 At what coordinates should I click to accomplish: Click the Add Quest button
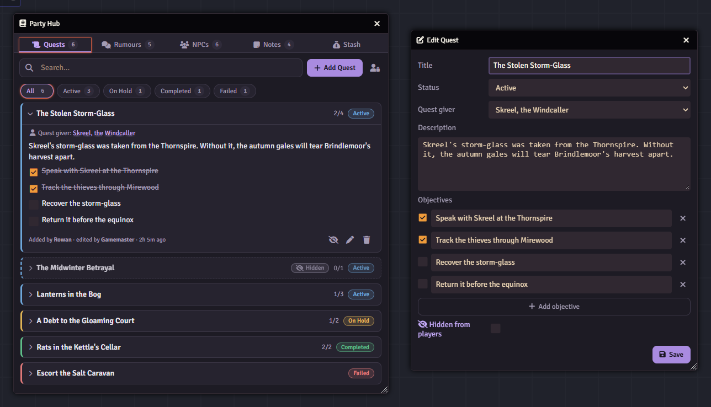coord(335,68)
